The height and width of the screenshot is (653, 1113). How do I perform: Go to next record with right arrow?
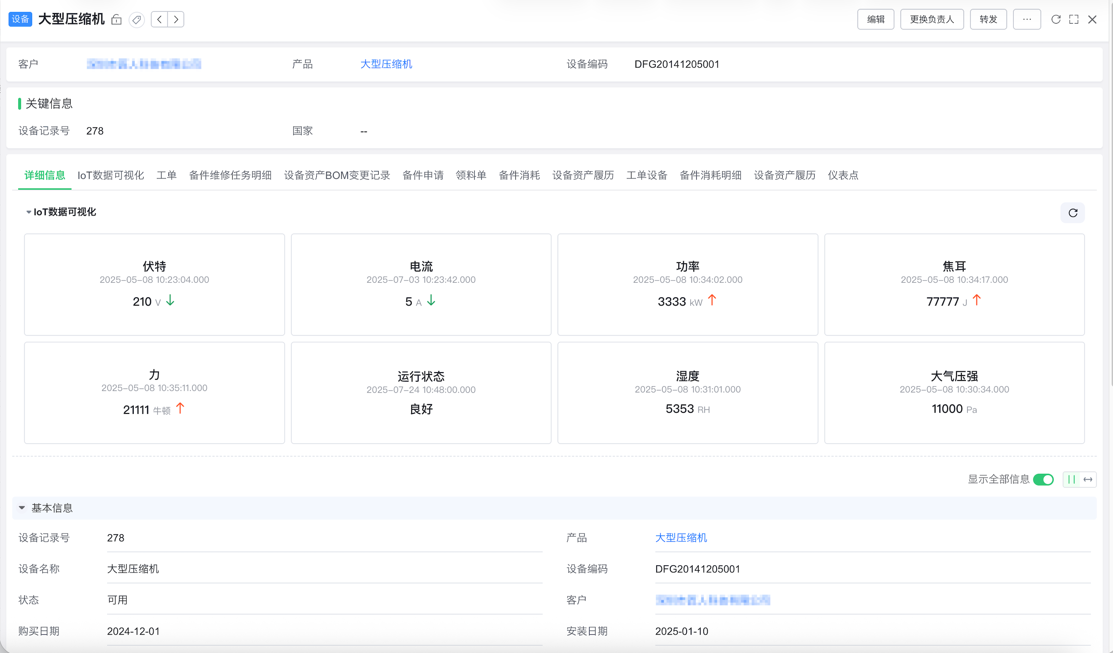click(176, 19)
